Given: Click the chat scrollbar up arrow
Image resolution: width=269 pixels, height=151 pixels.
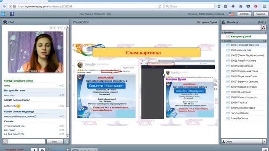Looking at the screenshot, I should coord(68,27).
